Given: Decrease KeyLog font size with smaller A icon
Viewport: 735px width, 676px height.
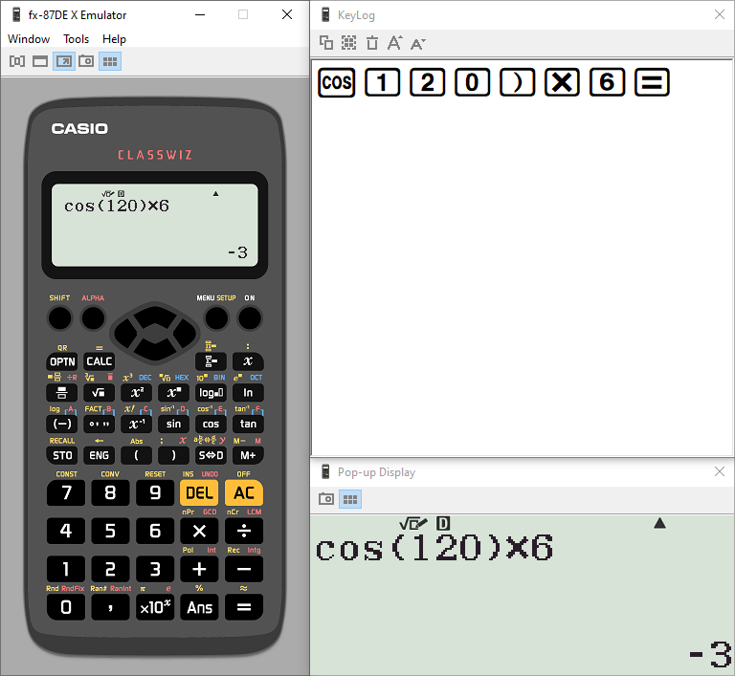Looking at the screenshot, I should 417,43.
